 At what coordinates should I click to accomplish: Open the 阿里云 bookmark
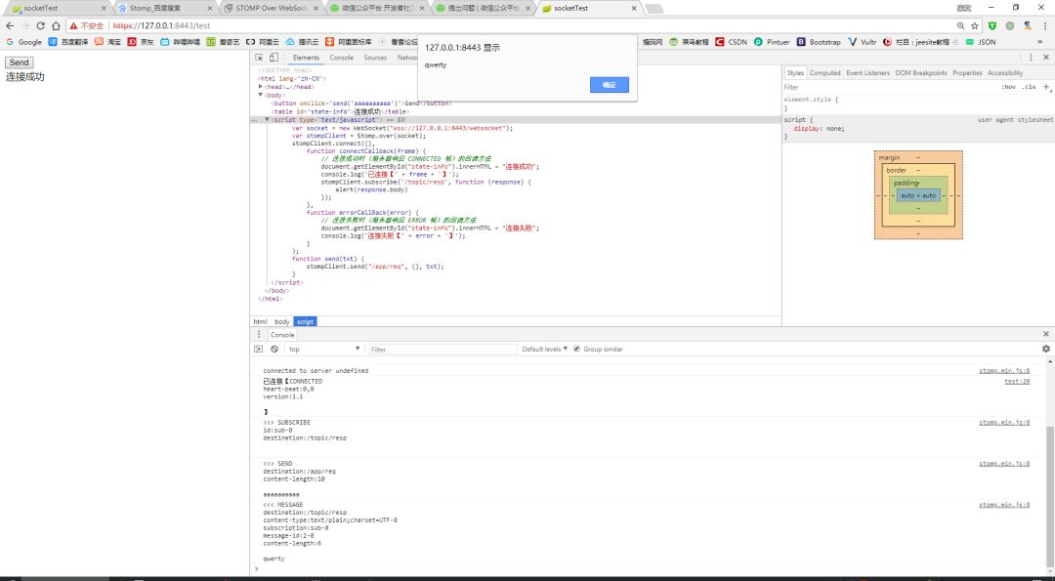tap(263, 42)
